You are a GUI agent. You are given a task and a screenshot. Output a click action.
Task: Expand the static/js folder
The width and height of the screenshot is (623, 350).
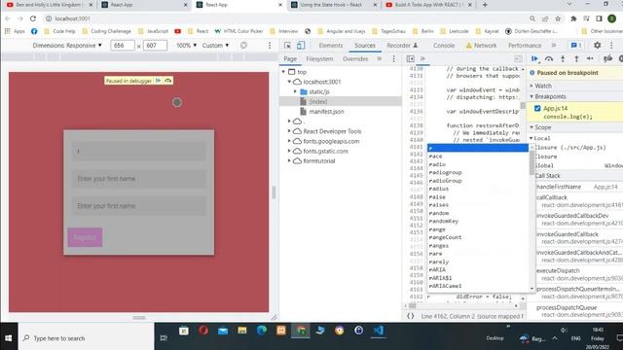pyautogui.click(x=295, y=91)
